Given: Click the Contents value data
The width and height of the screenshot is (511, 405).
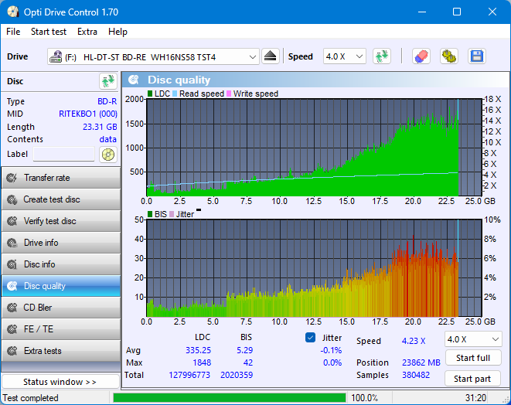Looking at the screenshot, I should point(108,139).
